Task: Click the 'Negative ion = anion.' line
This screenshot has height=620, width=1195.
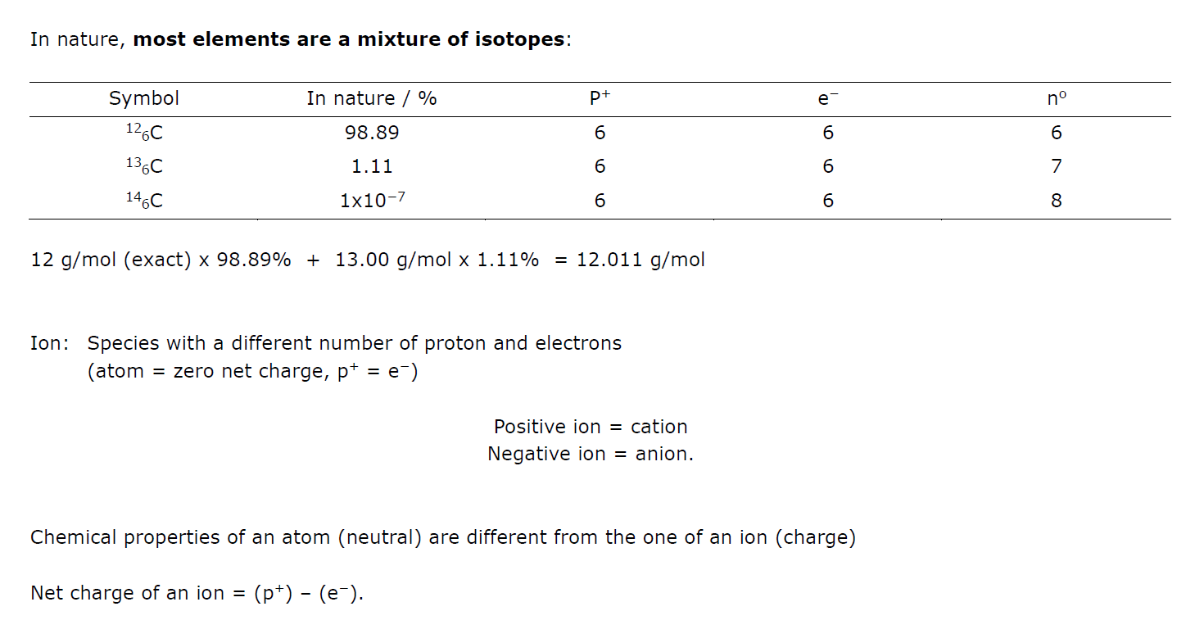Action: [591, 454]
